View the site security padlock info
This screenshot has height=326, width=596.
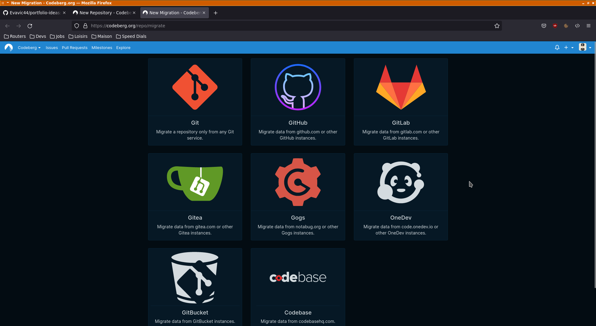[x=85, y=26]
